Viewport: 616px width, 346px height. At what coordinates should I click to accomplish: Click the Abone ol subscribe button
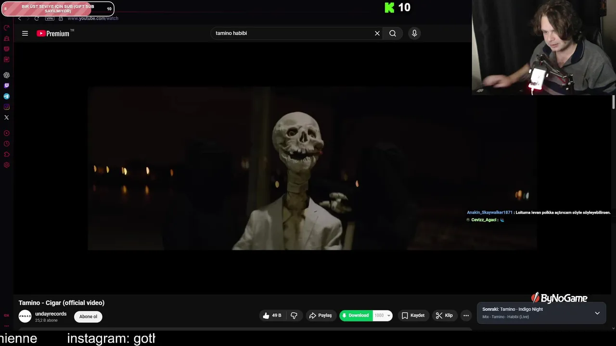pyautogui.click(x=88, y=316)
